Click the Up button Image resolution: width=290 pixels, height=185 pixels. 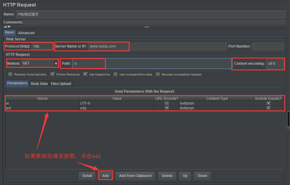click(185, 176)
